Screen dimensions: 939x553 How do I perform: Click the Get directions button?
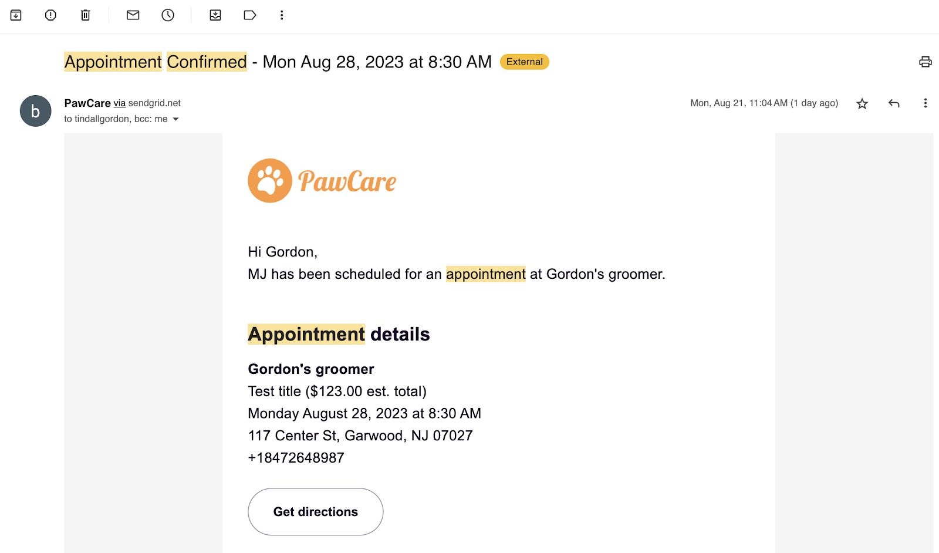pyautogui.click(x=315, y=512)
